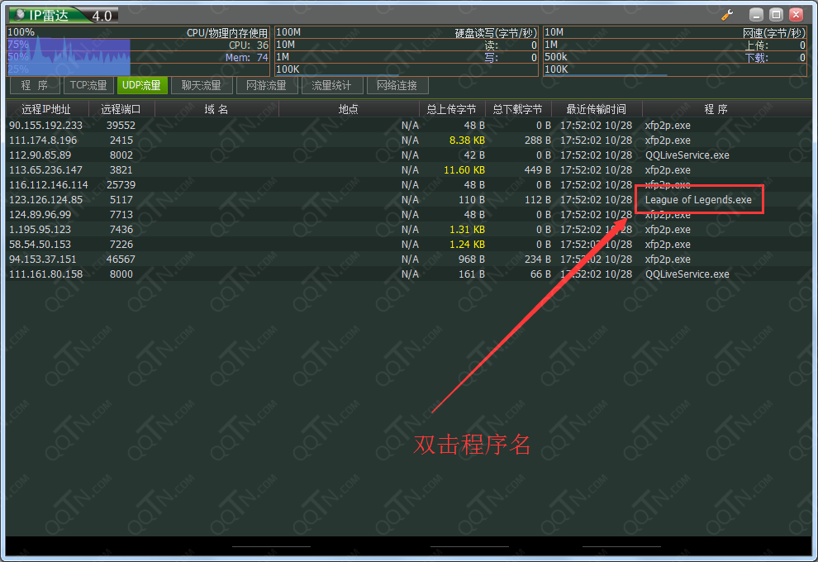Viewport: 818px width, 562px height.
Task: Sort by 总上传字节 column header
Action: (452, 109)
